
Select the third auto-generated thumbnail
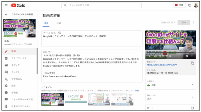(x=99, y=99)
